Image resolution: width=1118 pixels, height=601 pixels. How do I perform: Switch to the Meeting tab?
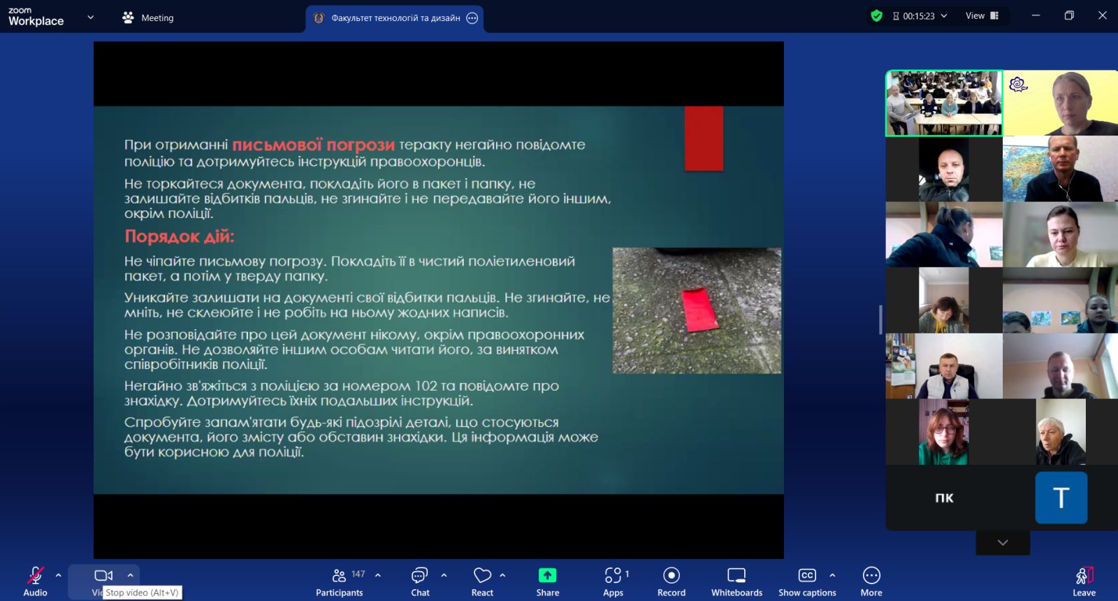(x=148, y=18)
